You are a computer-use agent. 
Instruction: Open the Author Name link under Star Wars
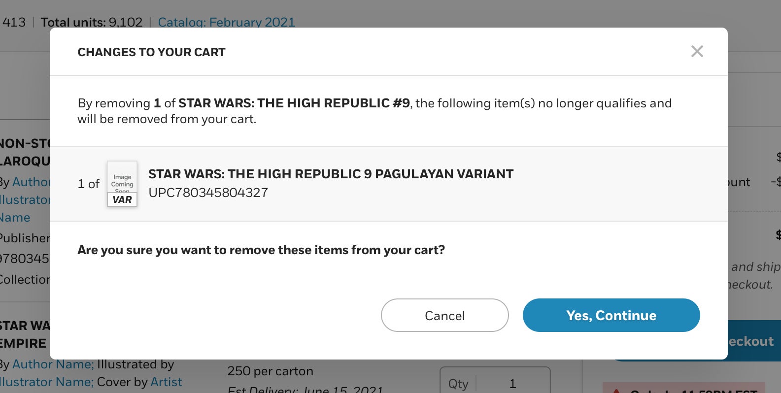tap(53, 364)
